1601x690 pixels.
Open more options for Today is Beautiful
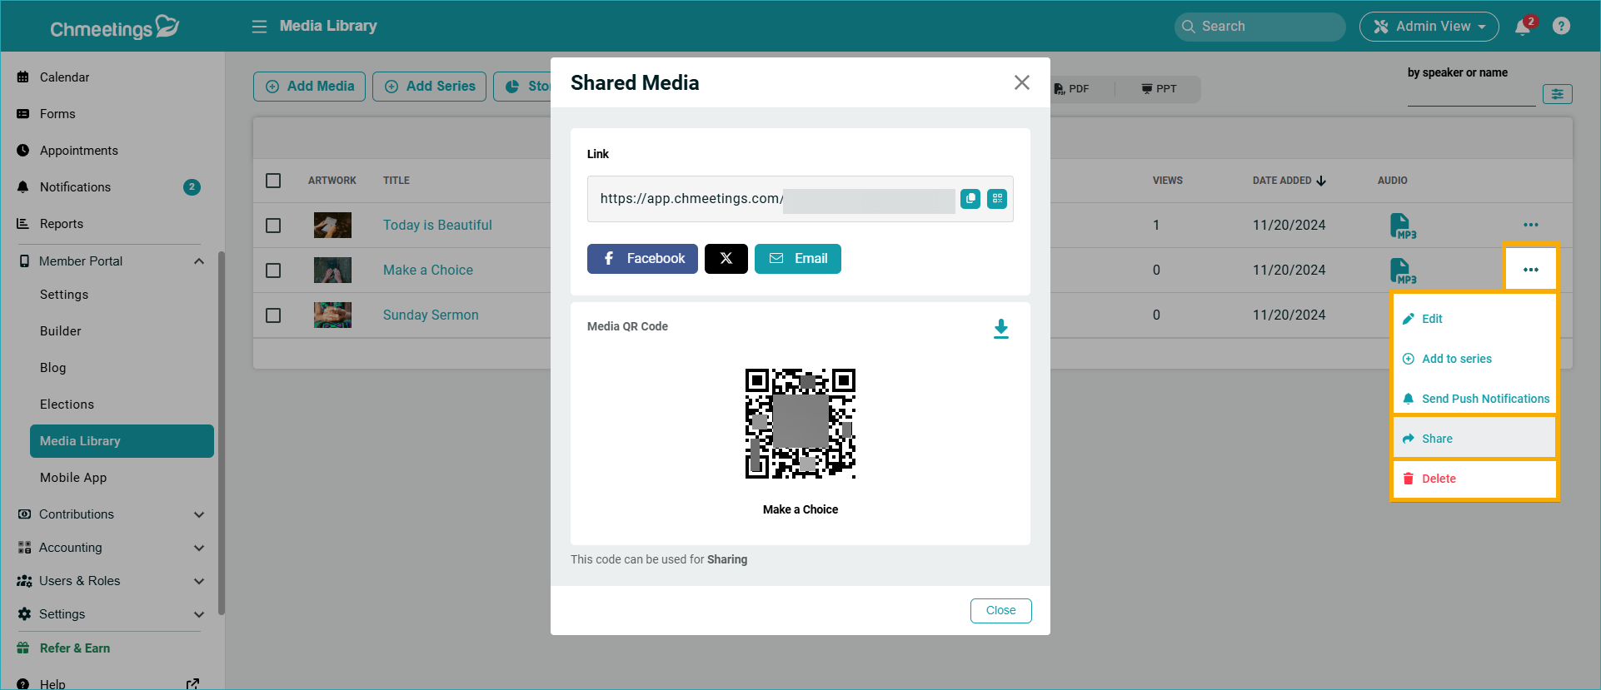[1531, 226]
